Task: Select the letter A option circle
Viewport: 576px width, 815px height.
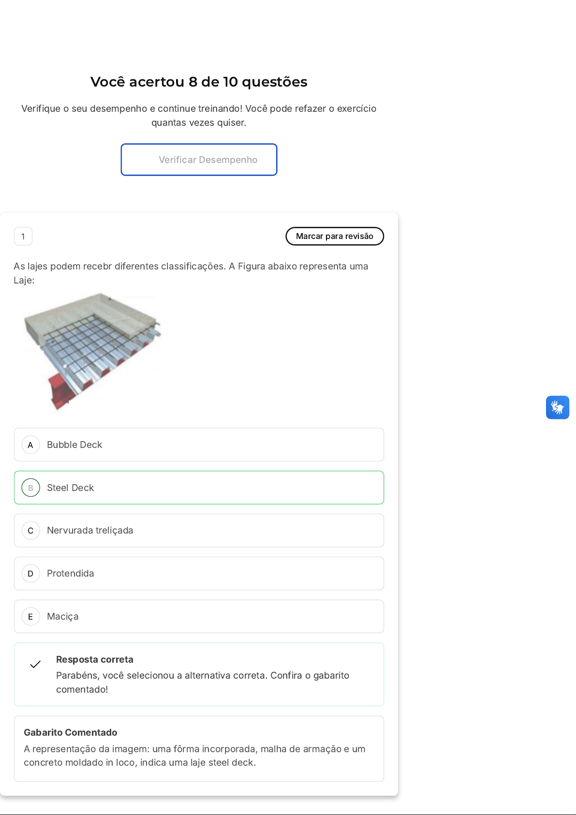Action: pos(30,445)
